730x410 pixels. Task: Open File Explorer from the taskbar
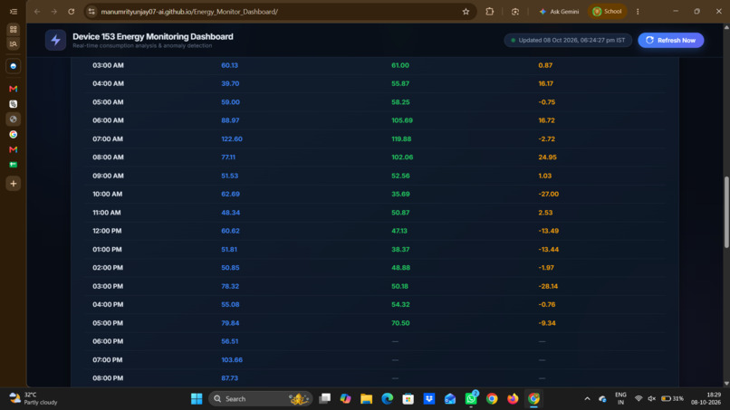[x=367, y=399]
